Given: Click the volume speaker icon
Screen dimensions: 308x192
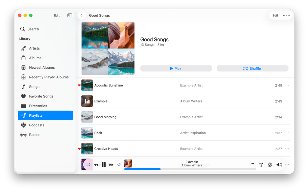Looking at the screenshot, I should point(279,165).
